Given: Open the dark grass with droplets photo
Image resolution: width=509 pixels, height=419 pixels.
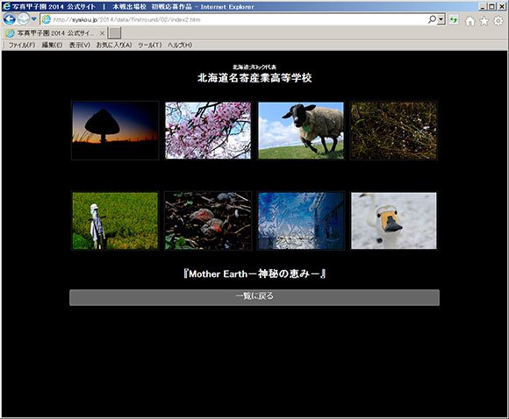Looking at the screenshot, I should click(394, 131).
